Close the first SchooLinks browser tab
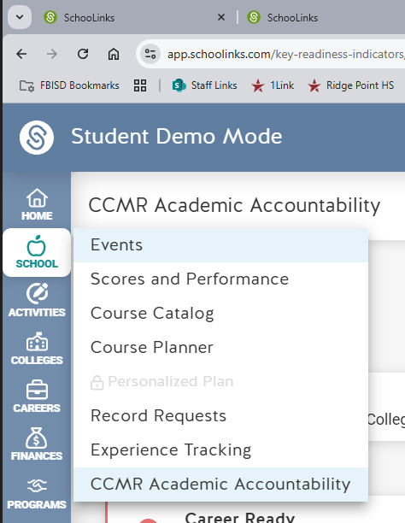This screenshot has width=405, height=523. point(220,17)
